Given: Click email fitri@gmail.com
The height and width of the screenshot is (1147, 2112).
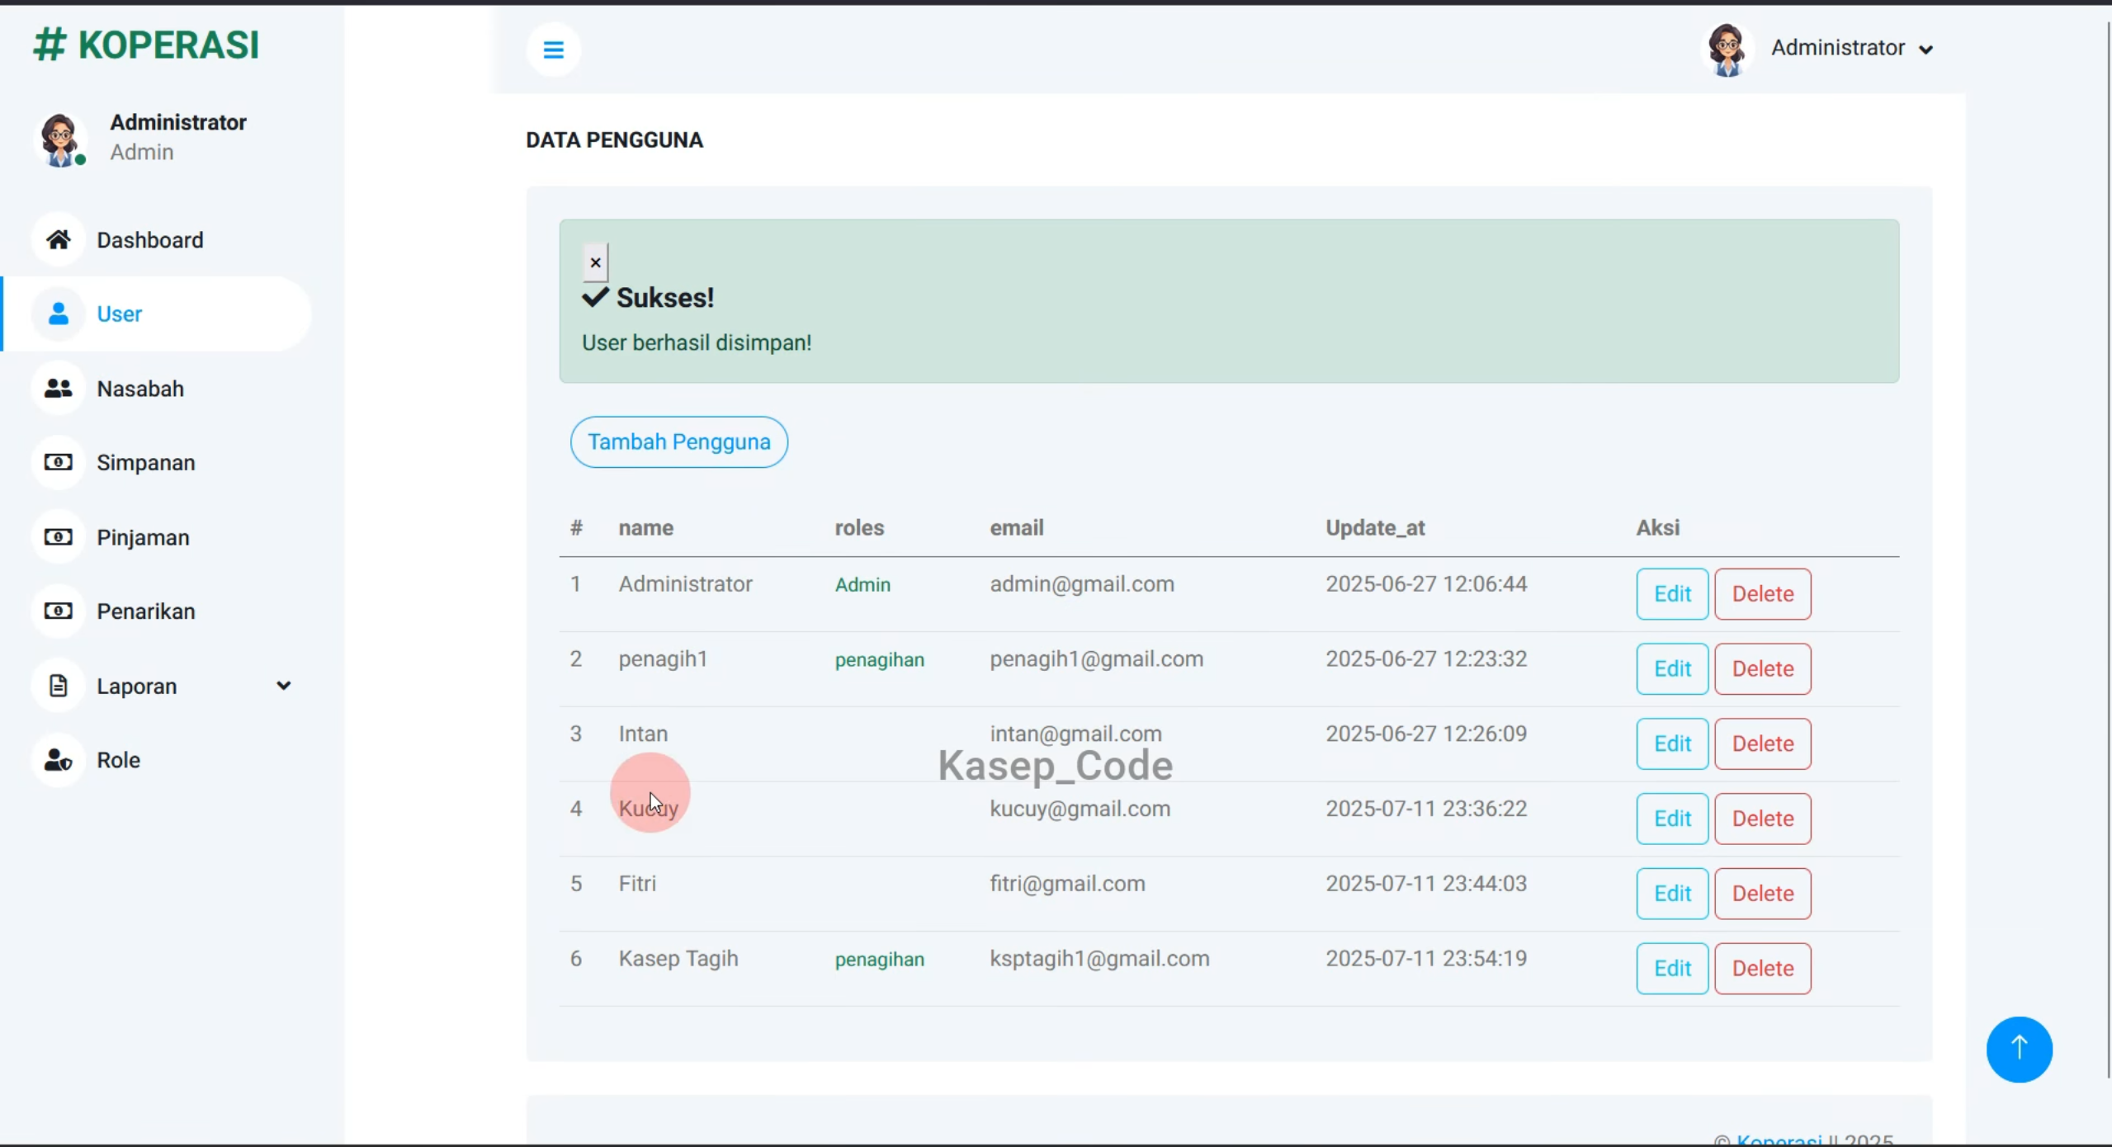Looking at the screenshot, I should (x=1067, y=884).
